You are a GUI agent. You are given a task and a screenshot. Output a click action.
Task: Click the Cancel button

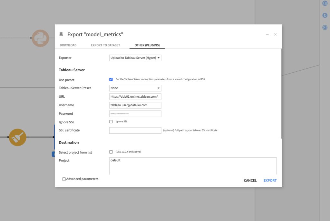(x=250, y=180)
